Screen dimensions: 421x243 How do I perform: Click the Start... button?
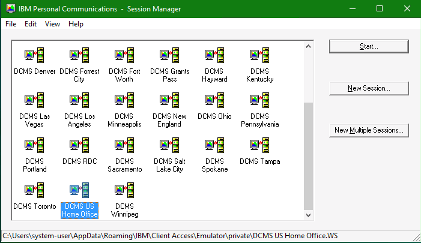(369, 46)
